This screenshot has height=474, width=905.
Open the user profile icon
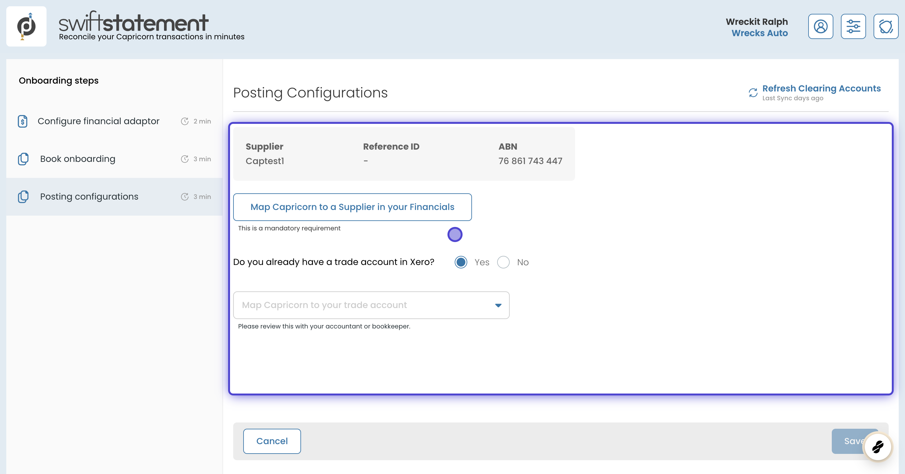click(x=820, y=26)
